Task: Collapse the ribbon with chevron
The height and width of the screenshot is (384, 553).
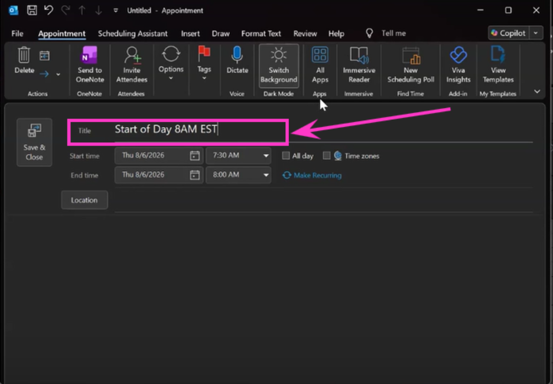Action: [x=537, y=91]
